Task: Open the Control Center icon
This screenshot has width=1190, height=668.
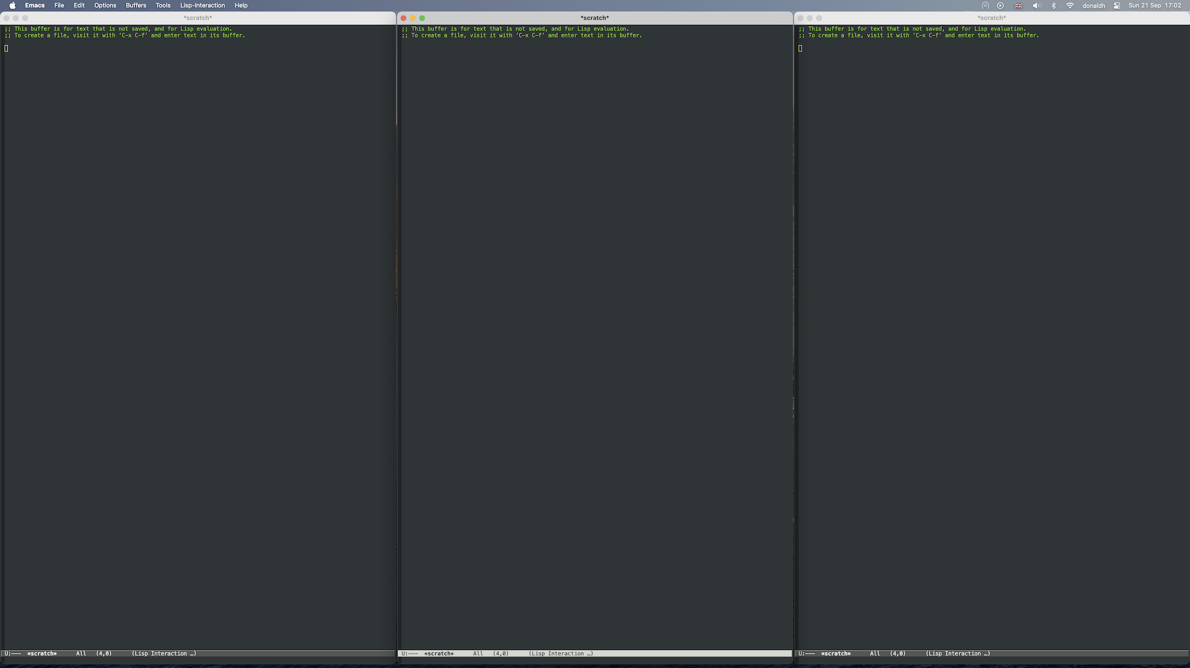Action: pyautogui.click(x=1117, y=5)
